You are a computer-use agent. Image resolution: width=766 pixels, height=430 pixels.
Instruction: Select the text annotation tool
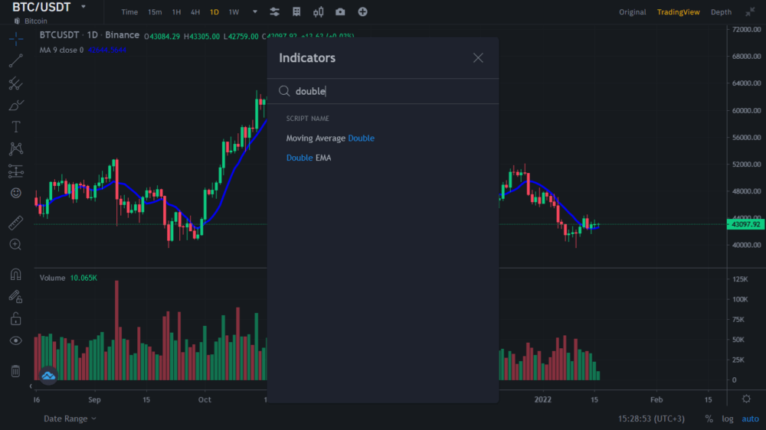click(x=15, y=127)
